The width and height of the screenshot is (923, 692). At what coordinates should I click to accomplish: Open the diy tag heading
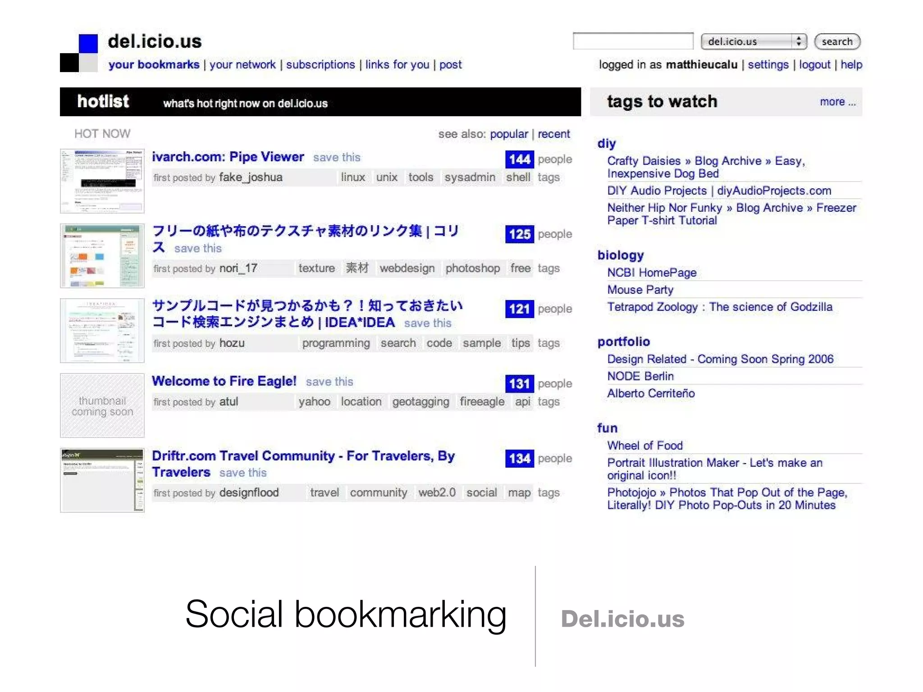click(x=607, y=144)
